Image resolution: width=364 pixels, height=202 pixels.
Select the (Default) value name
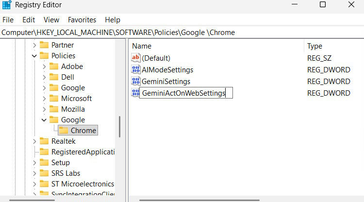[156, 58]
